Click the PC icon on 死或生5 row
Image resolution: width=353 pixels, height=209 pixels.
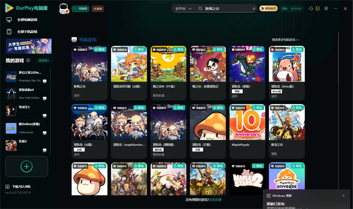point(44,116)
